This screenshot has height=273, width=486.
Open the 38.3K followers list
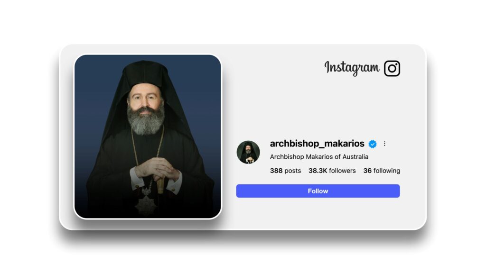pyautogui.click(x=332, y=171)
